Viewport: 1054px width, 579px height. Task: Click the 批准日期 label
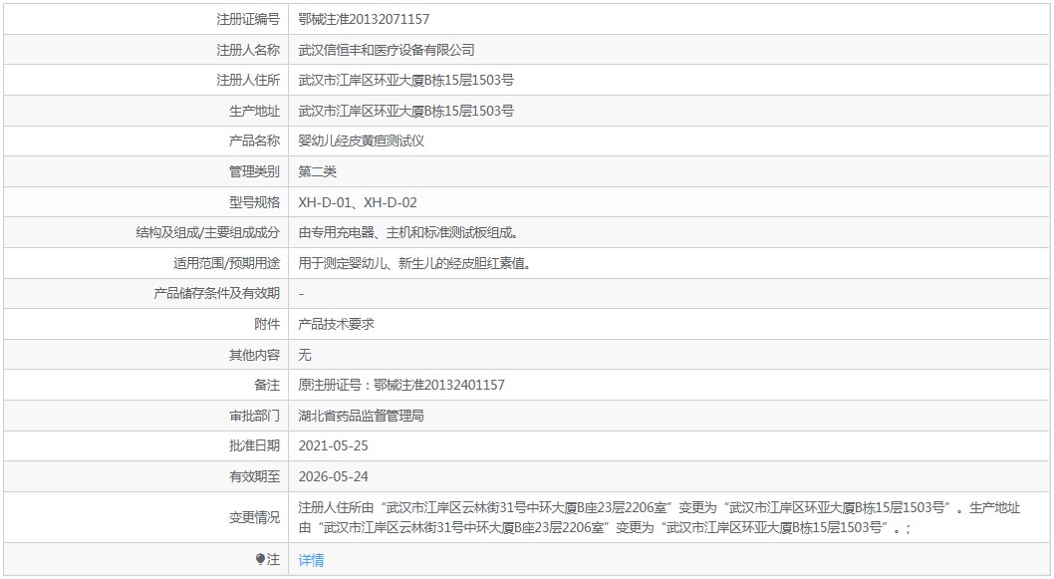tap(255, 445)
